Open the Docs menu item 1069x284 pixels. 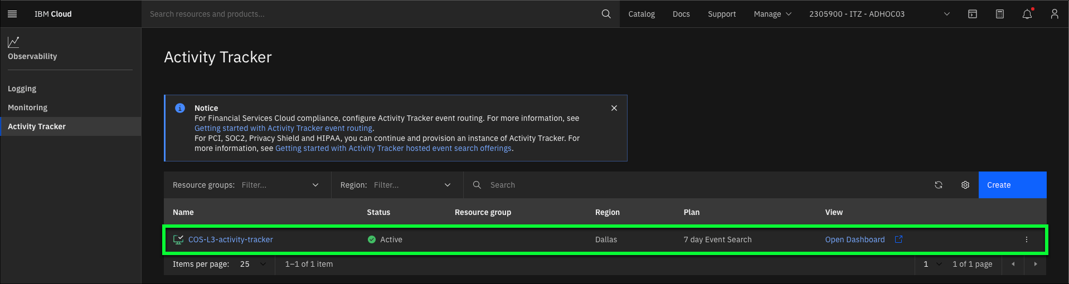[x=681, y=14]
